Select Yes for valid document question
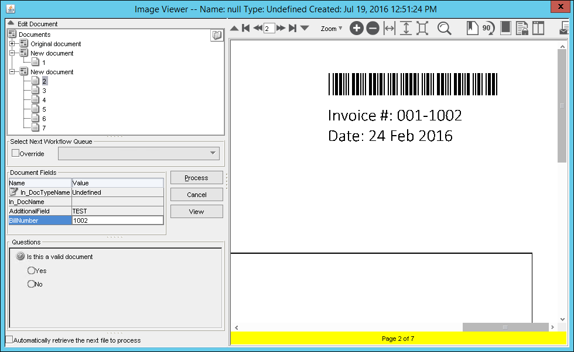Image resolution: width=574 pixels, height=352 pixels. click(31, 271)
